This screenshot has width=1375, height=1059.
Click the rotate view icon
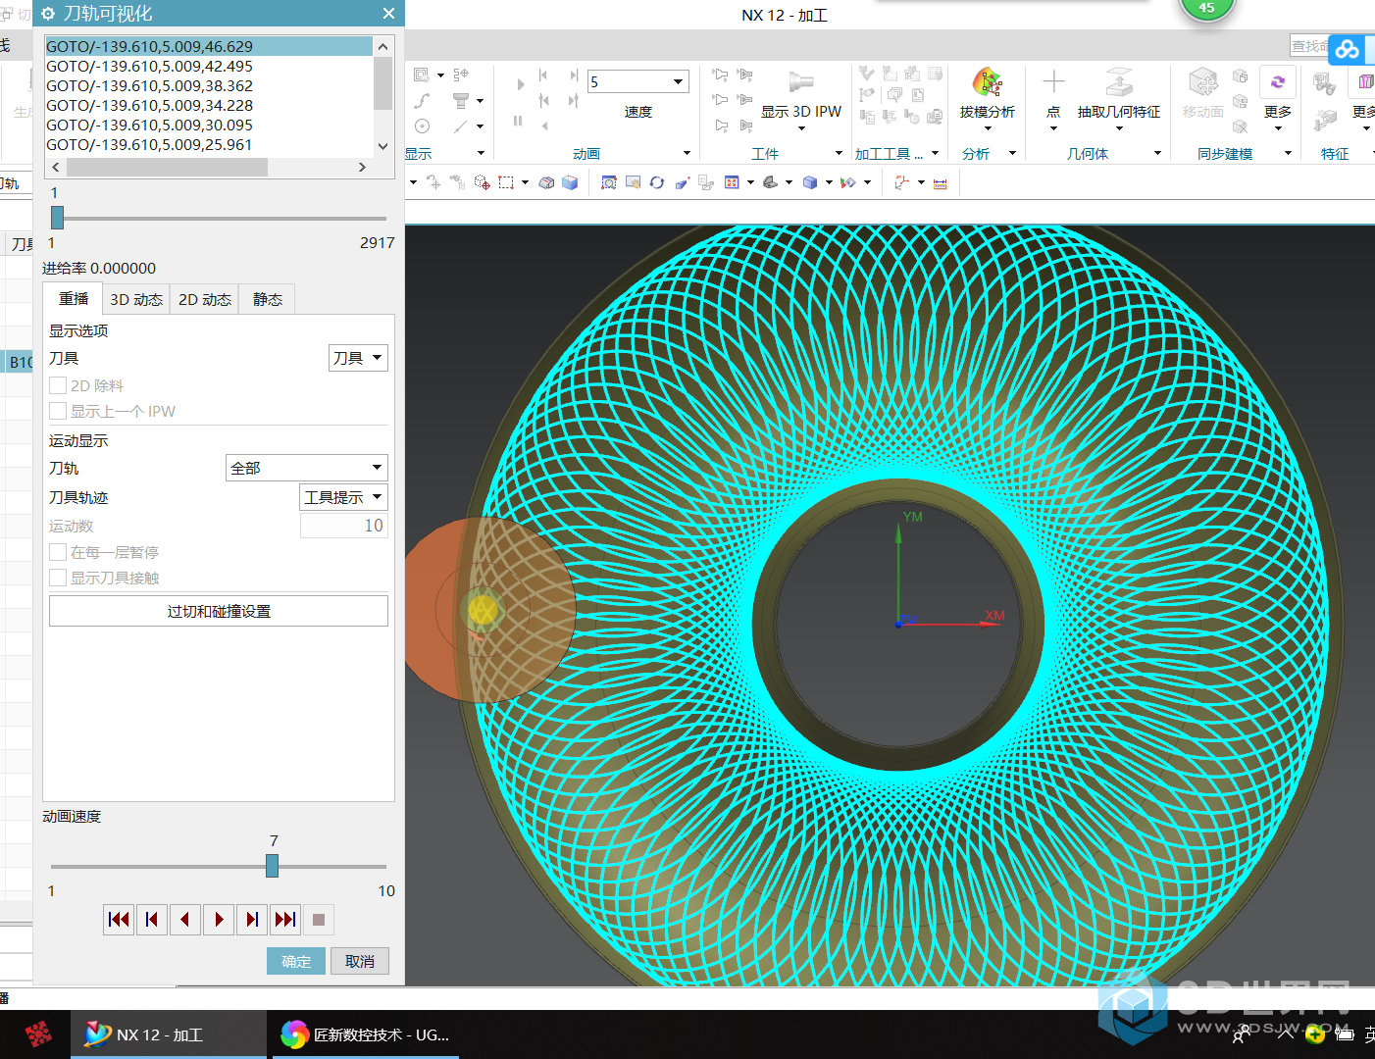[657, 182]
